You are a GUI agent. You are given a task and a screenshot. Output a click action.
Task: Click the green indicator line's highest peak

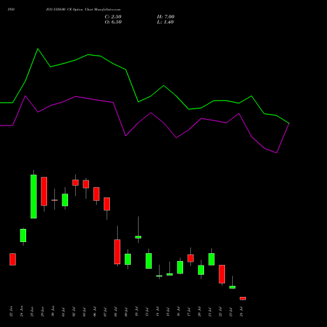[x=38, y=49]
